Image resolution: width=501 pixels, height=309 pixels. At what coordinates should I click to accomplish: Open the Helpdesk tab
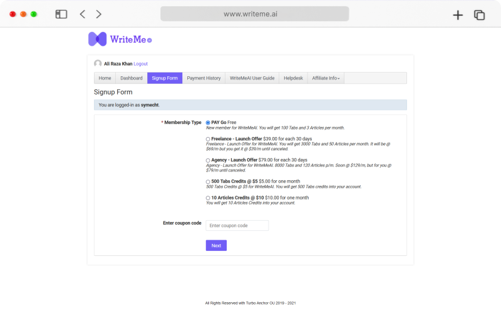pos(293,78)
